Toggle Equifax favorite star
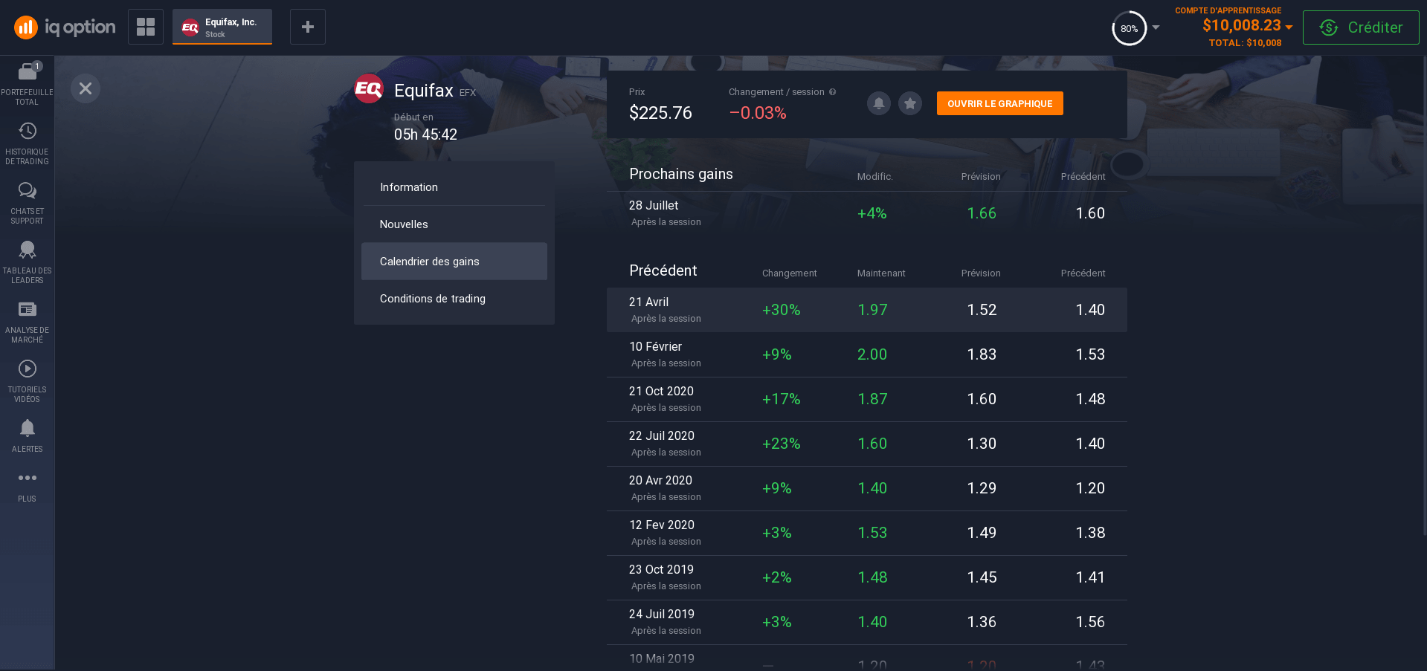This screenshot has height=671, width=1427. [910, 103]
